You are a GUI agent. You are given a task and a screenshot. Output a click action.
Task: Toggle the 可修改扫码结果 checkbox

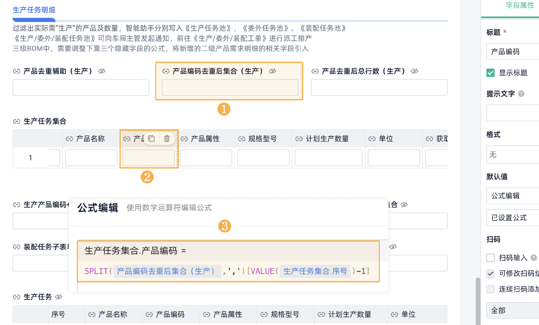pyautogui.click(x=490, y=273)
